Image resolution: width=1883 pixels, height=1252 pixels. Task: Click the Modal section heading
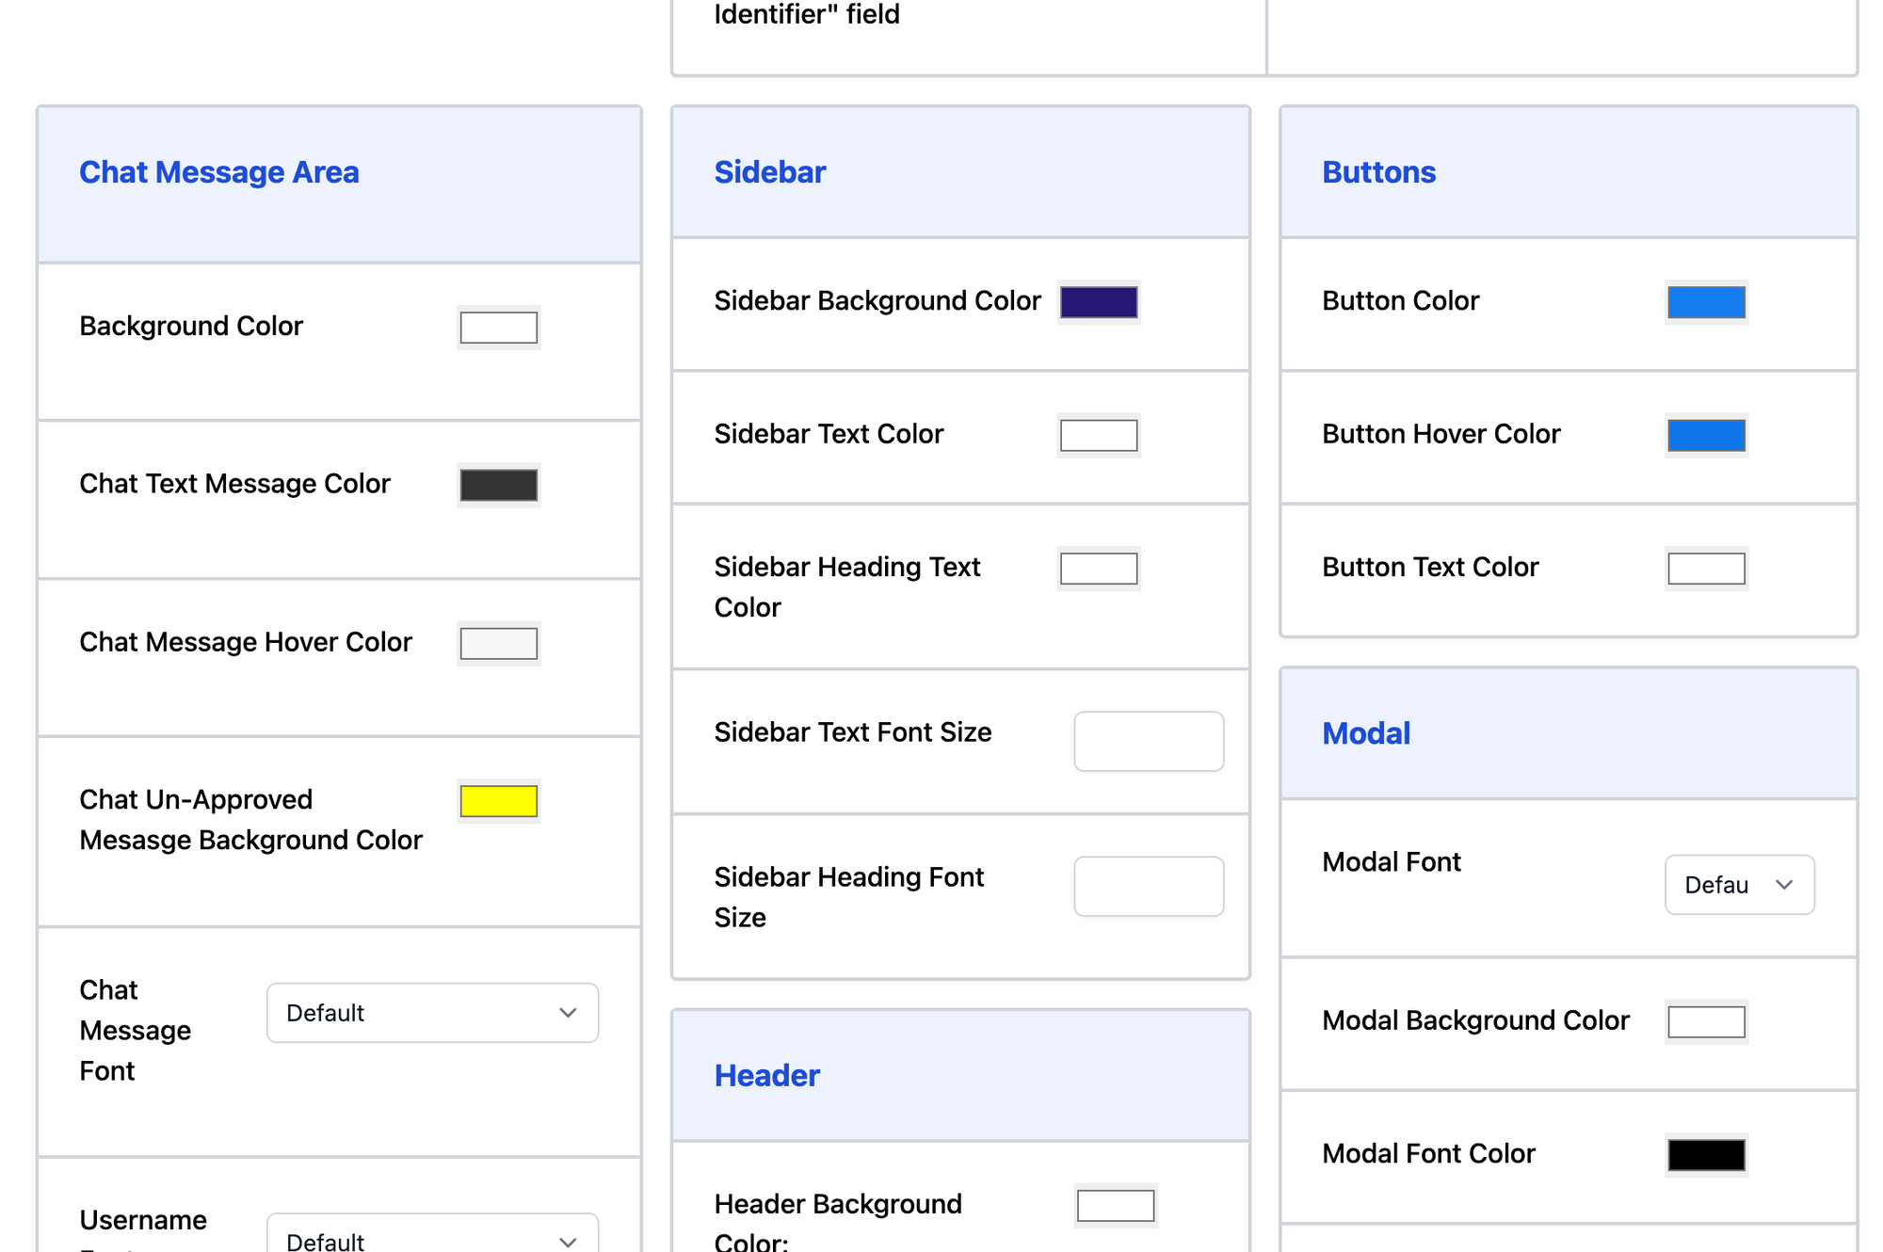coord(1366,733)
